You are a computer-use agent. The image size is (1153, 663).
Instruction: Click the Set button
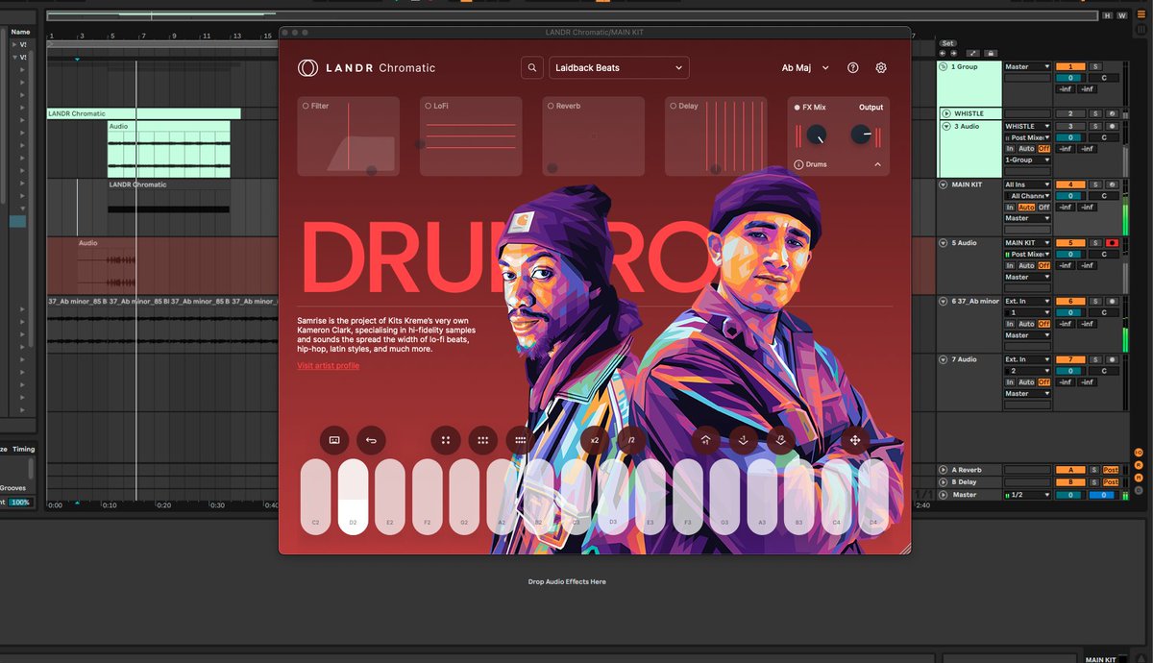947,43
